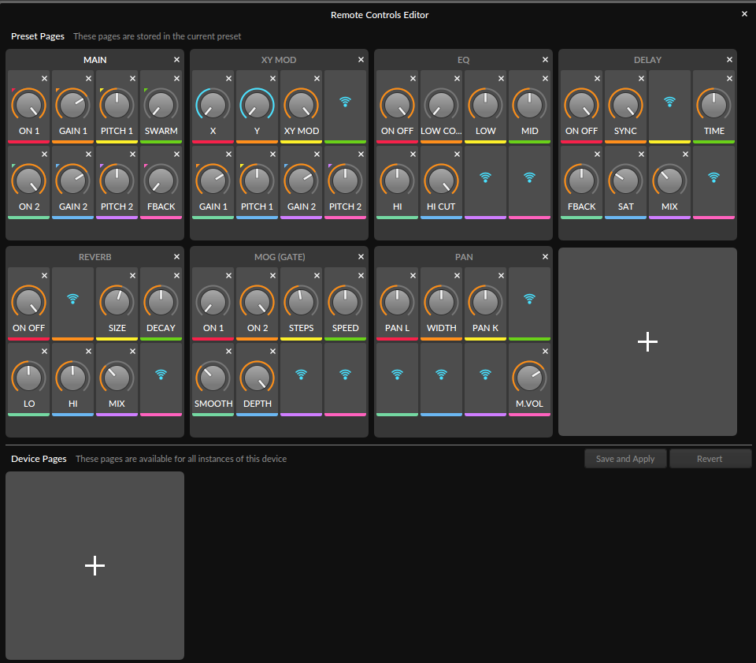
Task: Click the DEPTH knob on MOG (GATE) page
Action: coord(257,378)
